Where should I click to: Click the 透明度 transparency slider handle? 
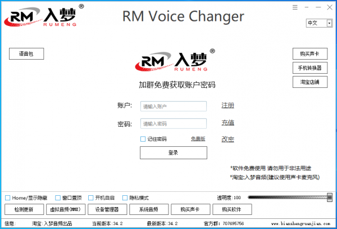330,197
